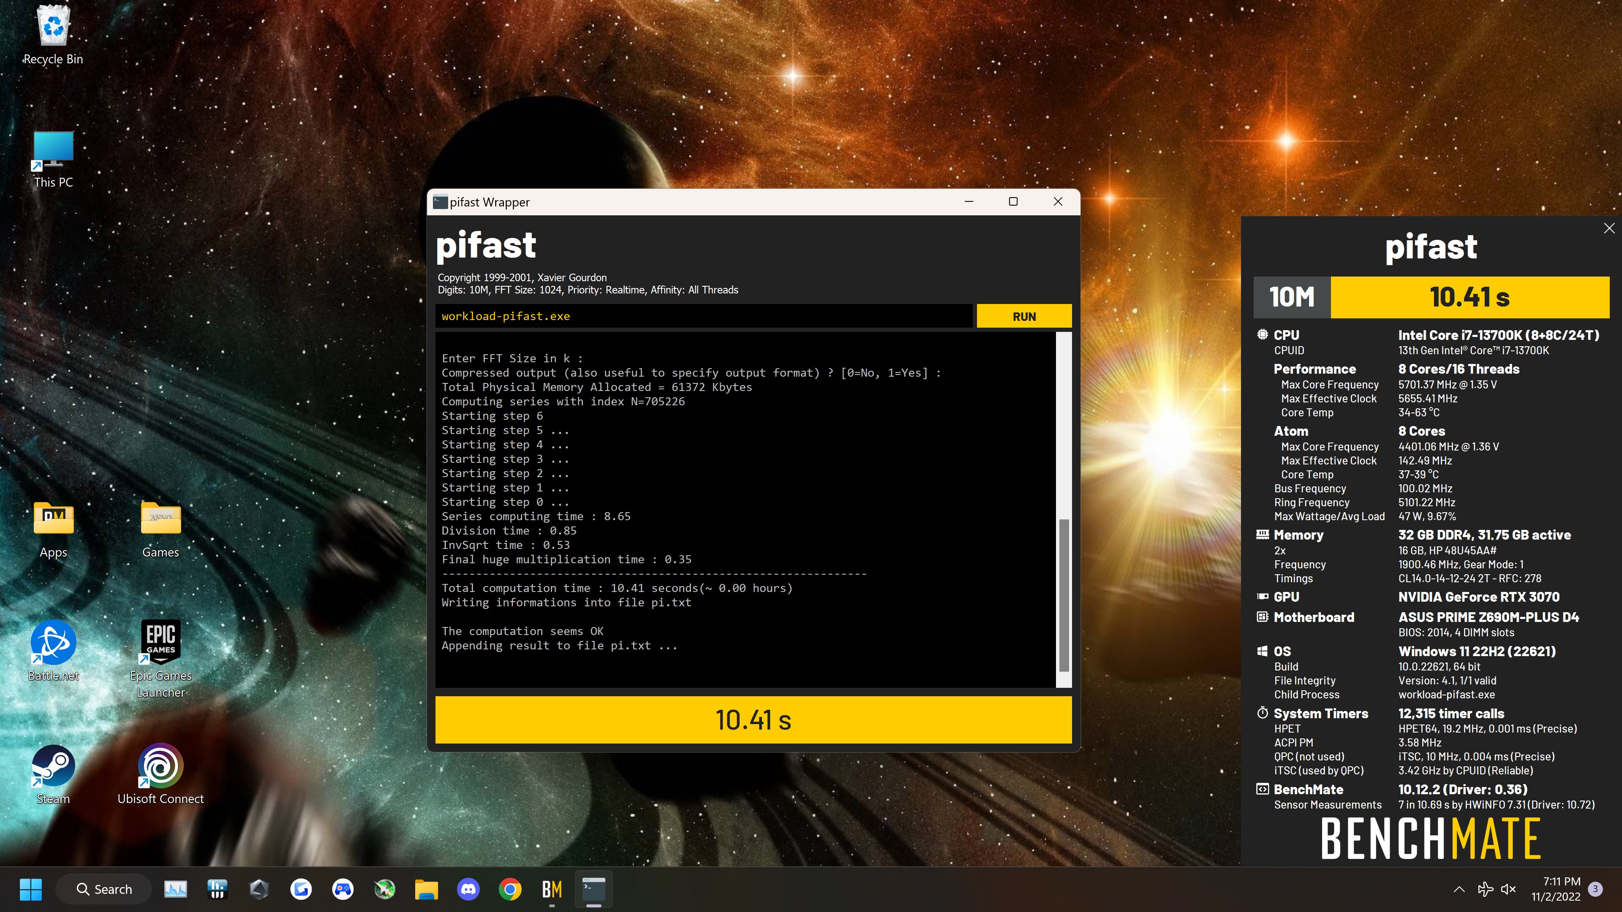Click ASUS PRIME Z690M-PLUS D4 text

pyautogui.click(x=1489, y=617)
